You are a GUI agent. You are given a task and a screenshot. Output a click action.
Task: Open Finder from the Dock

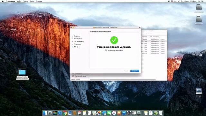[x=45, y=113]
